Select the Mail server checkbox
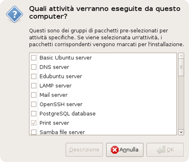This screenshot has width=189, height=162. (x=34, y=95)
